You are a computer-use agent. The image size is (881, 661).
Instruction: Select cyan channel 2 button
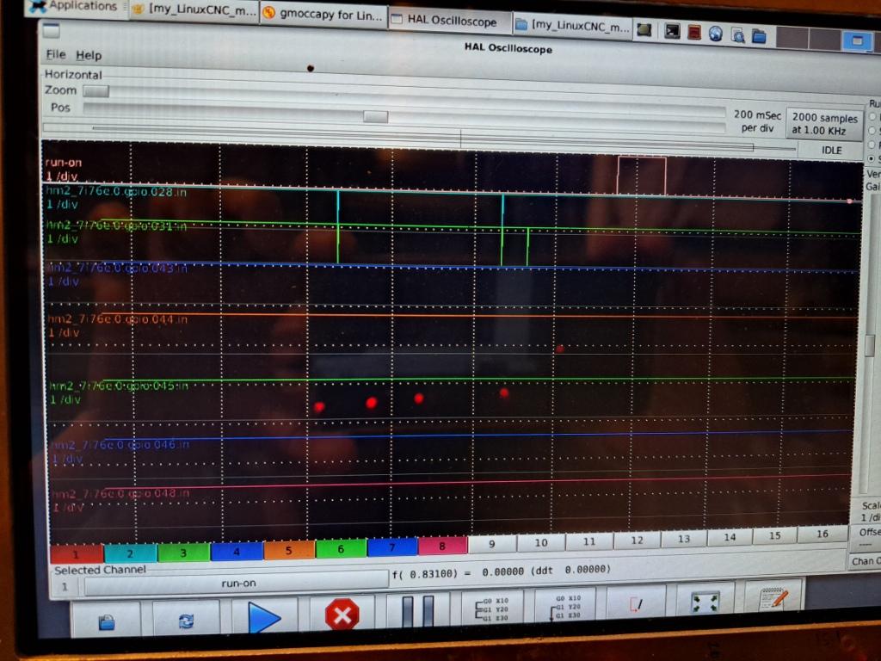pos(130,553)
